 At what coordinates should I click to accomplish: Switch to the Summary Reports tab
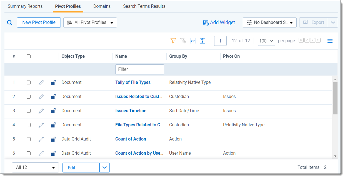(x=25, y=6)
